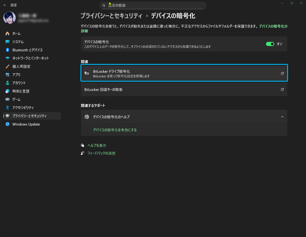Open the システム settings page
The width and height of the screenshot is (306, 237).
18,42
